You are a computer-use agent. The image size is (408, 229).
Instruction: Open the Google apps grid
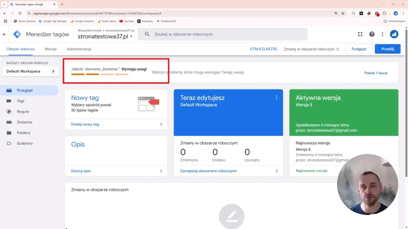point(360,34)
